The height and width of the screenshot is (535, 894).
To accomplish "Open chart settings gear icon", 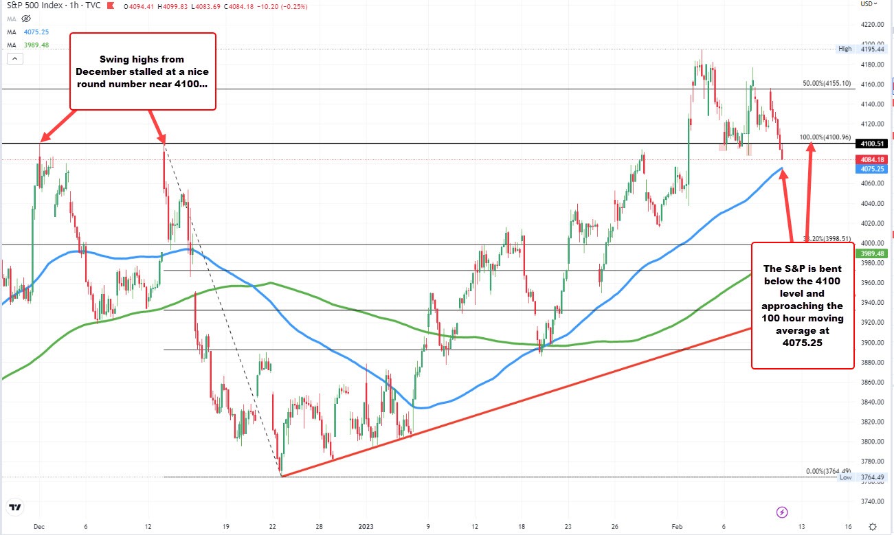I will click(871, 527).
